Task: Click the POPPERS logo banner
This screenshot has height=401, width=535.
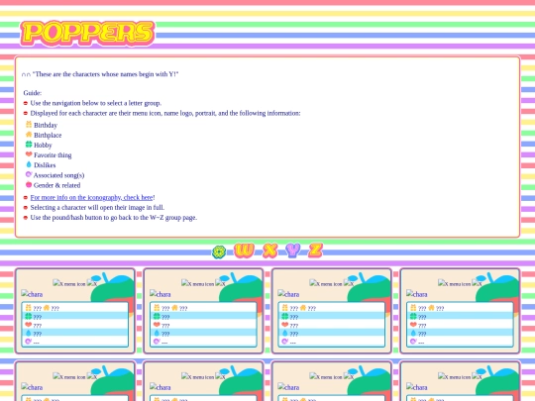Action: tap(88, 33)
